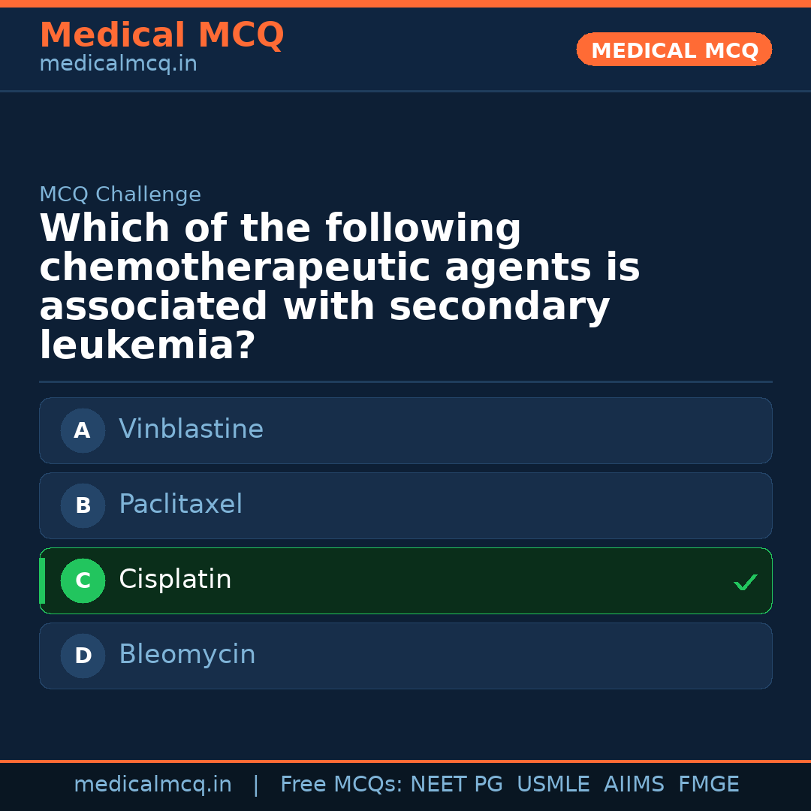
Task: Click FMGE in the footer
Action: [708, 785]
